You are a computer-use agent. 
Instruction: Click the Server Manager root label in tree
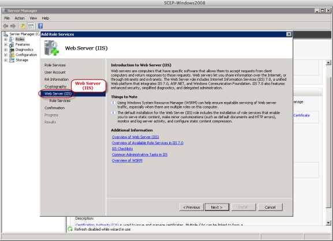(24, 34)
